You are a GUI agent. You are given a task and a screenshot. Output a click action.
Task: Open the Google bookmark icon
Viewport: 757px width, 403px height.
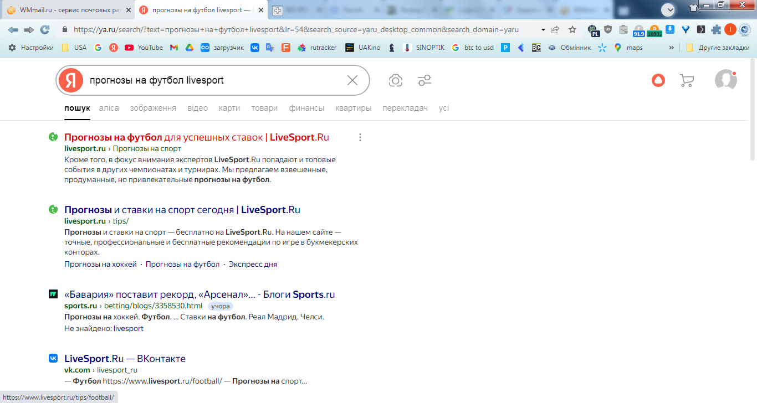(98, 48)
